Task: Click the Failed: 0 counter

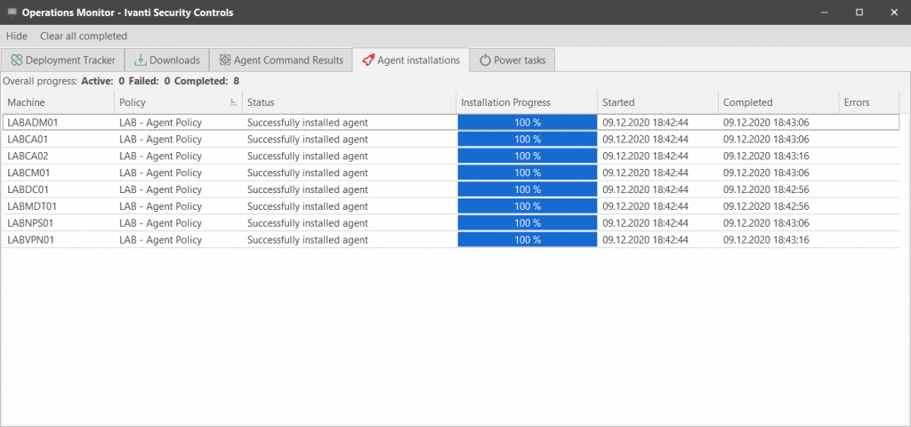Action: [149, 81]
